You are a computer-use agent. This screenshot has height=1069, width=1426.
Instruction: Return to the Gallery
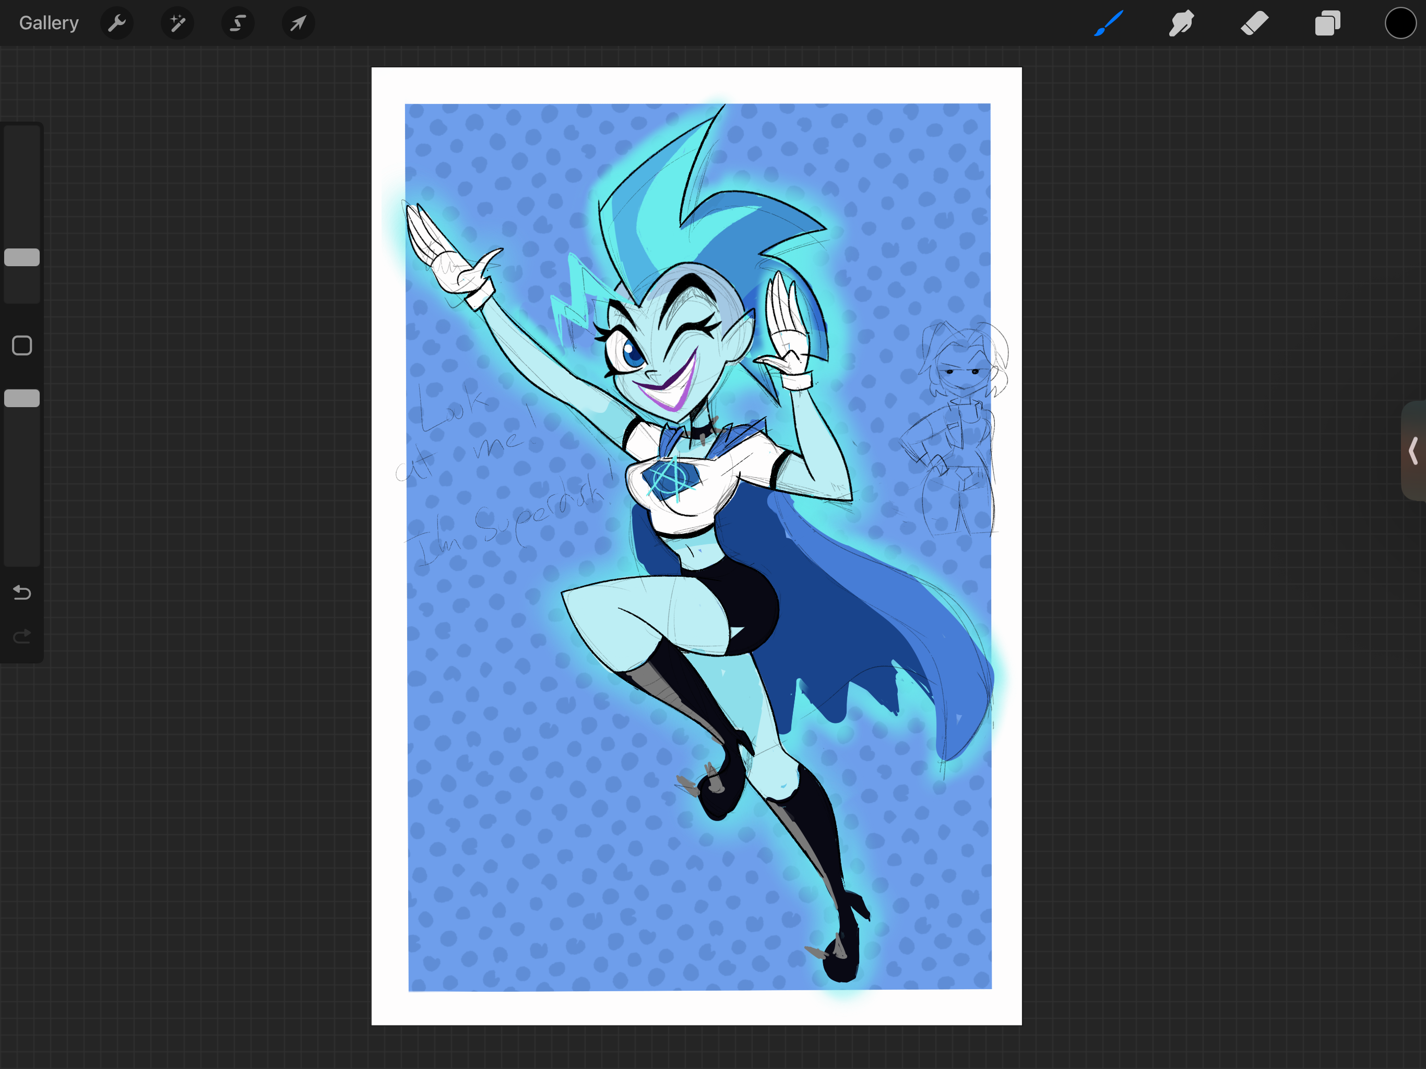tap(49, 23)
